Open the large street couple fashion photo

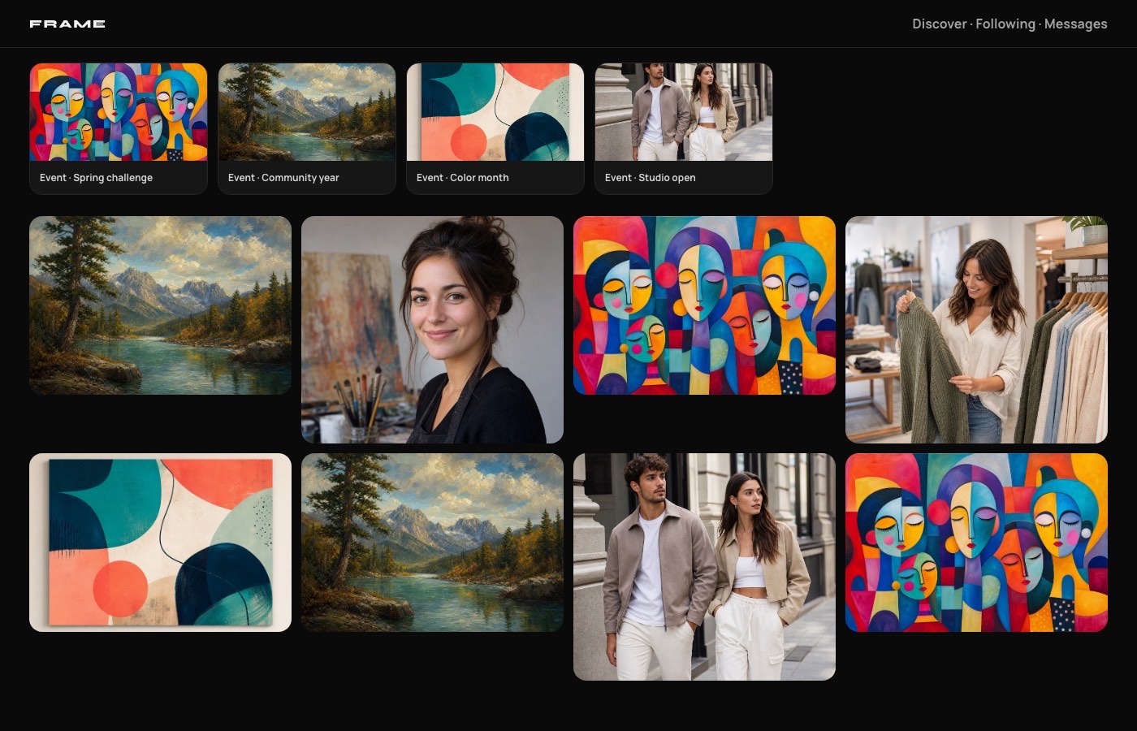(x=704, y=567)
